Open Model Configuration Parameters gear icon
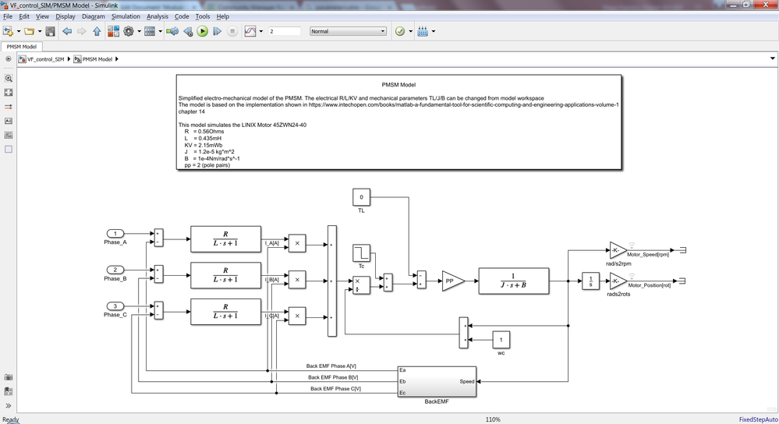 click(x=129, y=31)
